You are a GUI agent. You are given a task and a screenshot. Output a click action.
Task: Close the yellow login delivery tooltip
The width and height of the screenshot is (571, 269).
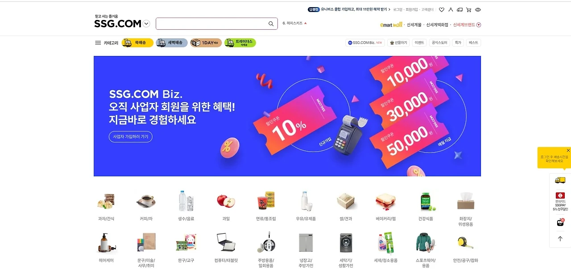point(568,150)
